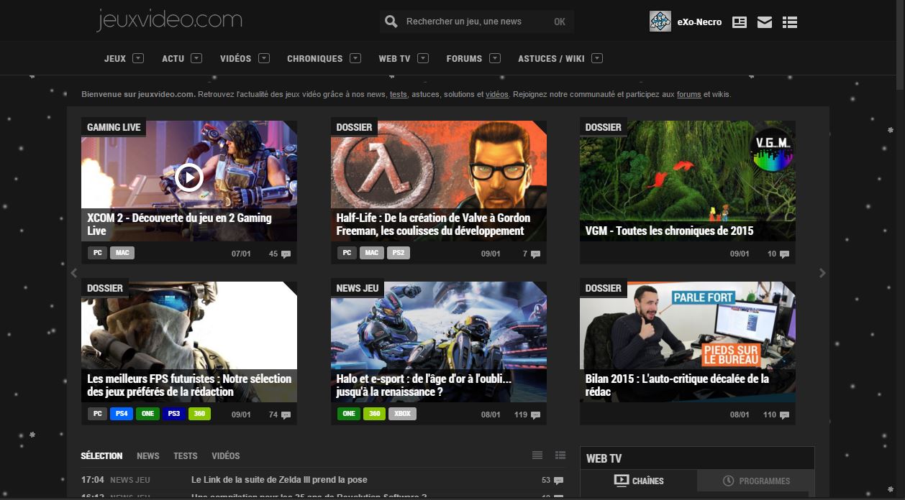905x500 pixels.
Task: Click ONE tag on Halo card
Action: [349, 414]
